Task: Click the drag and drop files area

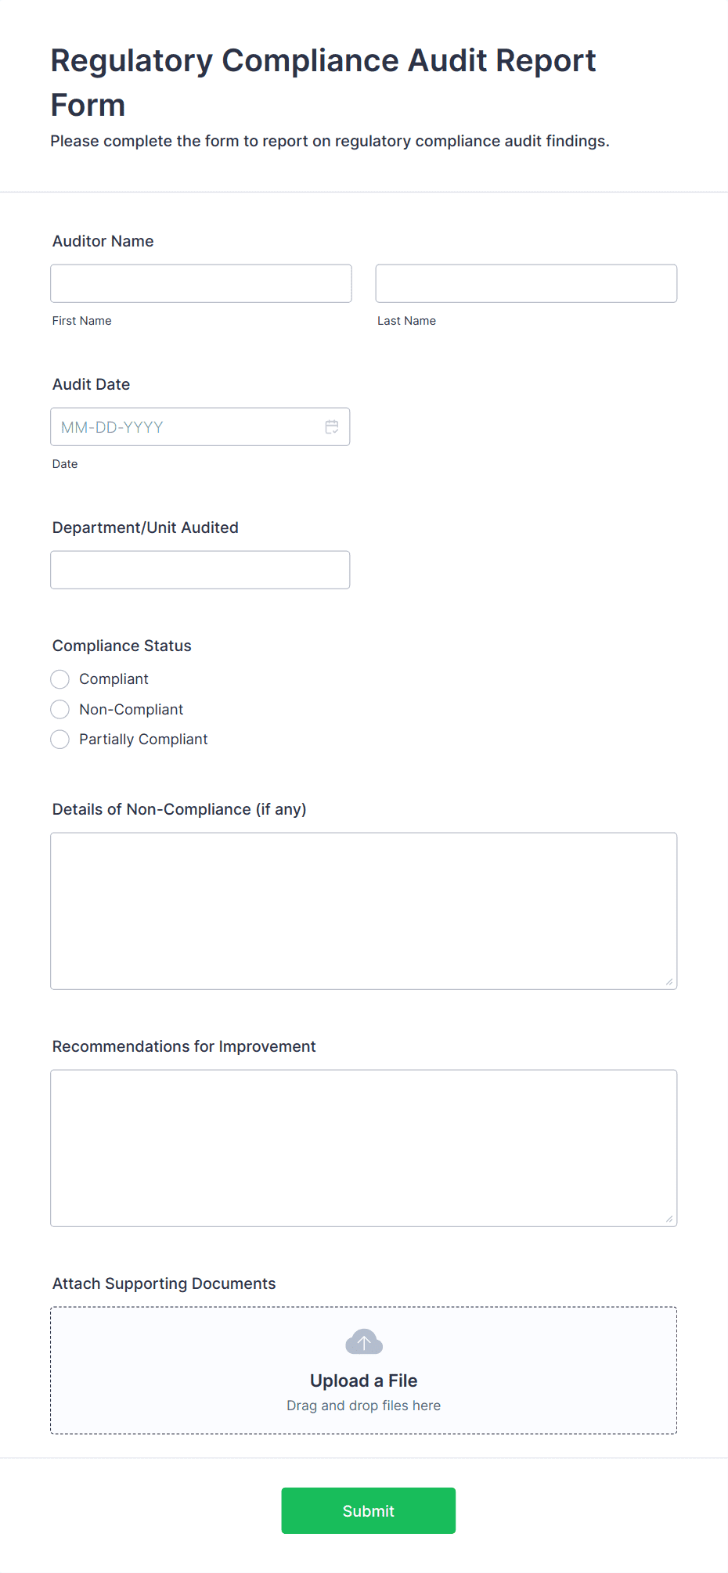Action: pyautogui.click(x=364, y=1370)
